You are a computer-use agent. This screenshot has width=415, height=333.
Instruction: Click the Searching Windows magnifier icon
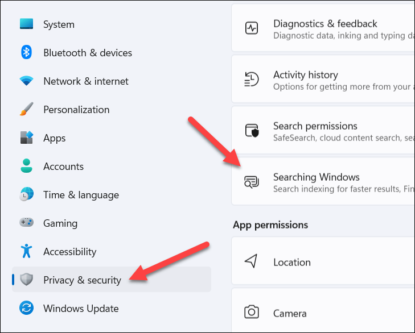coord(251,182)
